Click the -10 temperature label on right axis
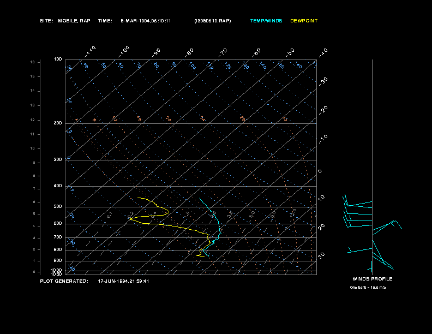This screenshot has height=334, width=432. [x=323, y=139]
